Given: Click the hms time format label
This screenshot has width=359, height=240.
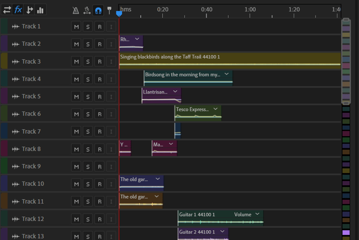Looking at the screenshot, I should point(126,9).
